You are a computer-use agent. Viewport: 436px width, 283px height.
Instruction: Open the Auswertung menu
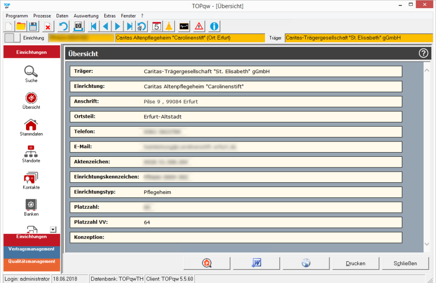click(x=86, y=16)
